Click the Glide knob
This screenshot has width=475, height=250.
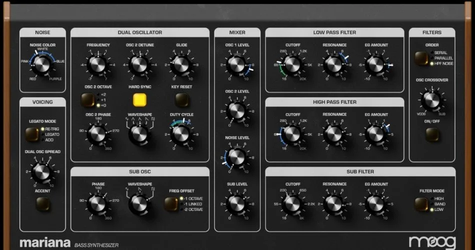tap(181, 64)
